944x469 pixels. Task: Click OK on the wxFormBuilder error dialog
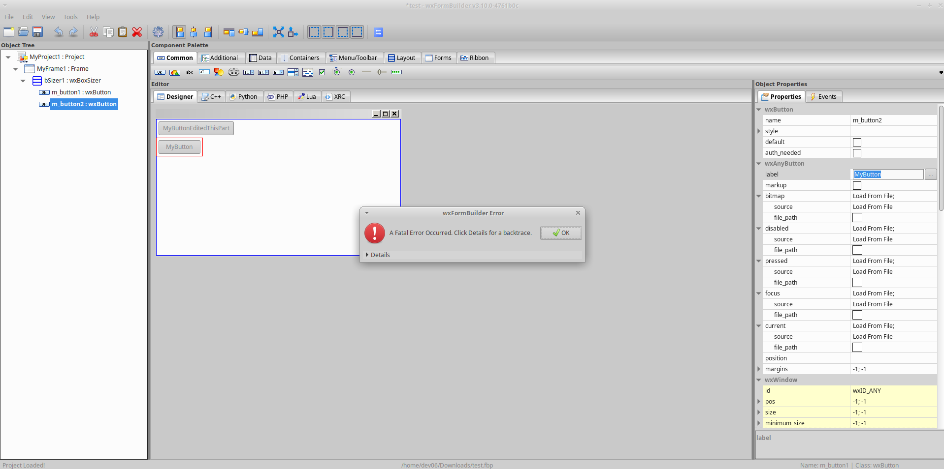click(560, 233)
